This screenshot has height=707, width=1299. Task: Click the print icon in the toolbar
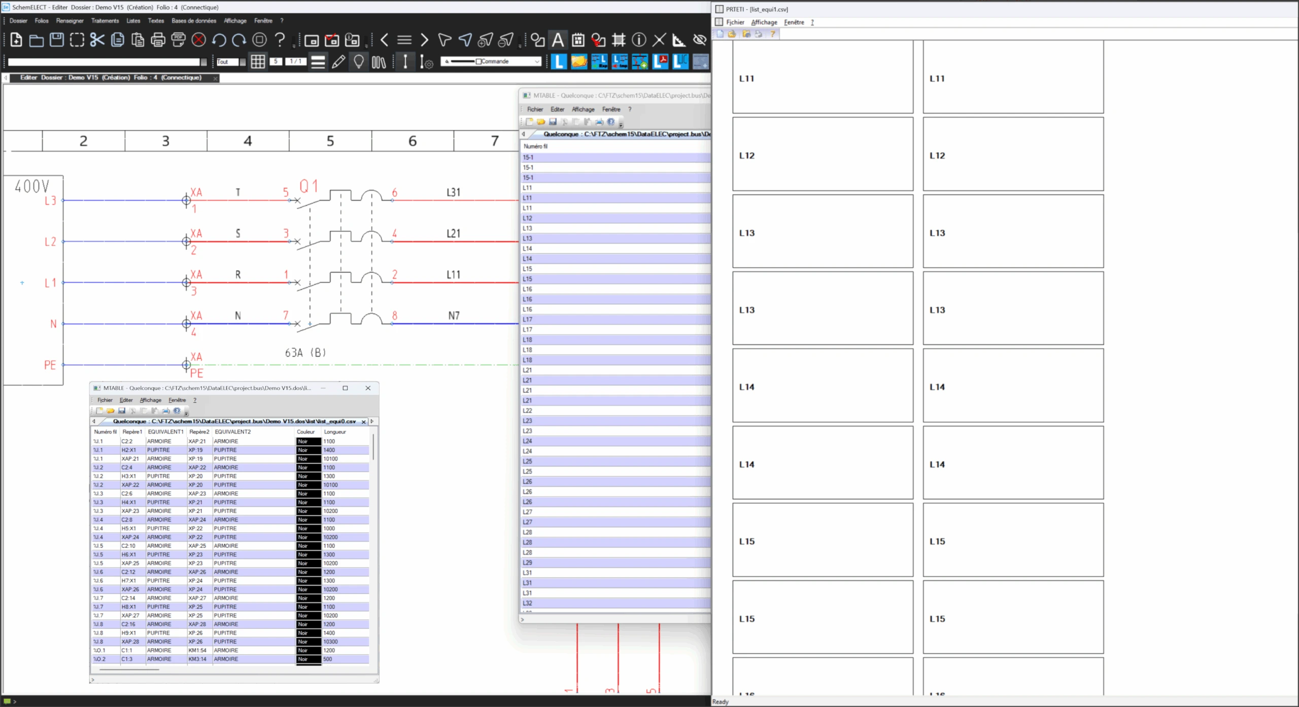(158, 40)
